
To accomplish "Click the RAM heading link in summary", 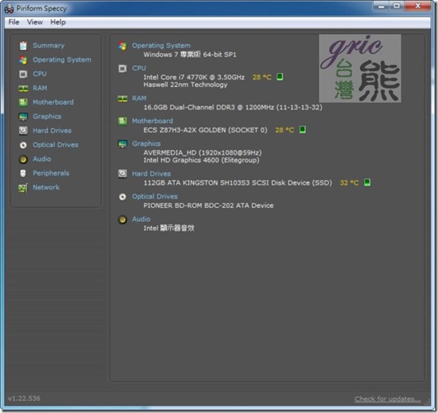I will [x=139, y=98].
